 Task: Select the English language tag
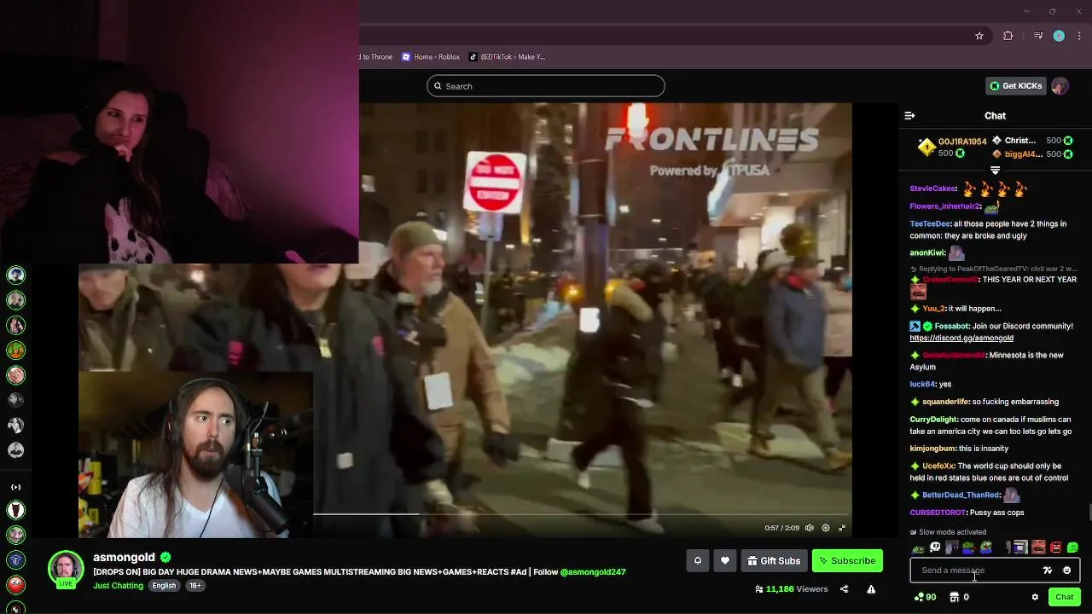pyautogui.click(x=164, y=586)
